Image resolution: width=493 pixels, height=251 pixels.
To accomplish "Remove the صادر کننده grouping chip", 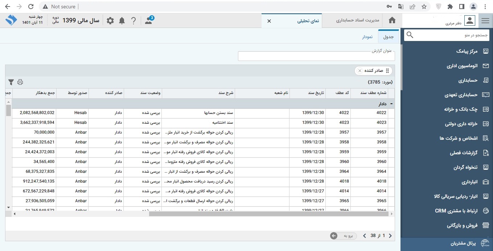I will 360,71.
